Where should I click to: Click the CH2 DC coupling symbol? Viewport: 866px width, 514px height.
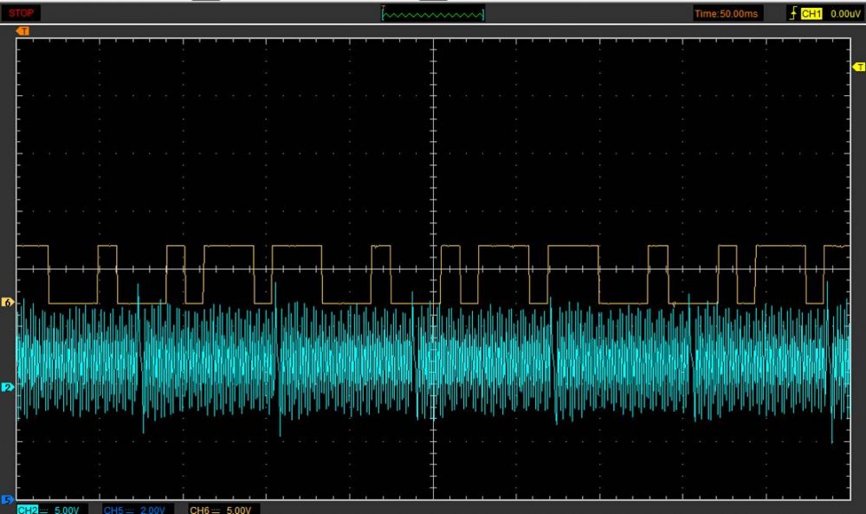pos(43,510)
